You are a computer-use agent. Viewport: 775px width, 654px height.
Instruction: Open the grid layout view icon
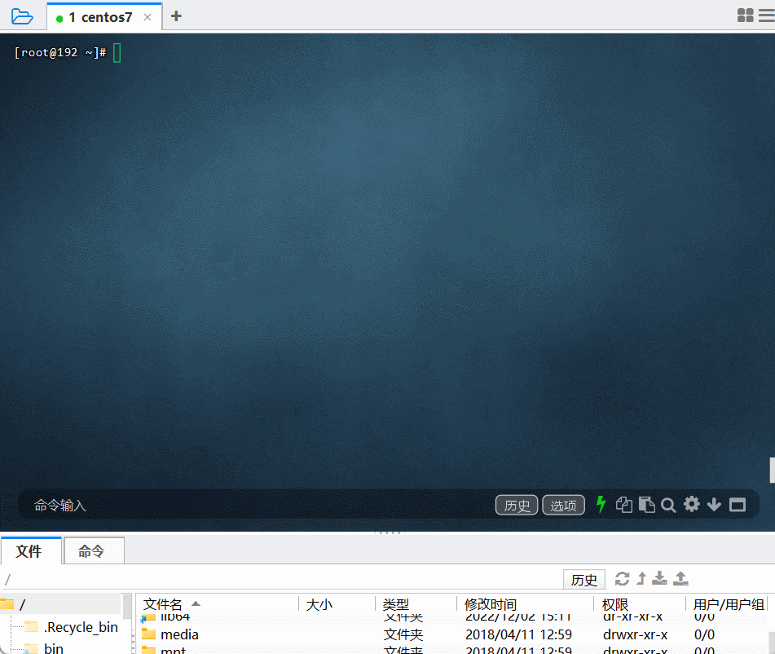click(x=745, y=15)
